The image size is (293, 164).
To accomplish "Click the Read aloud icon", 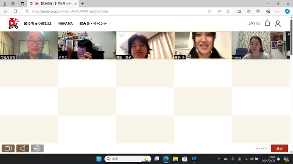I will 219,11.
